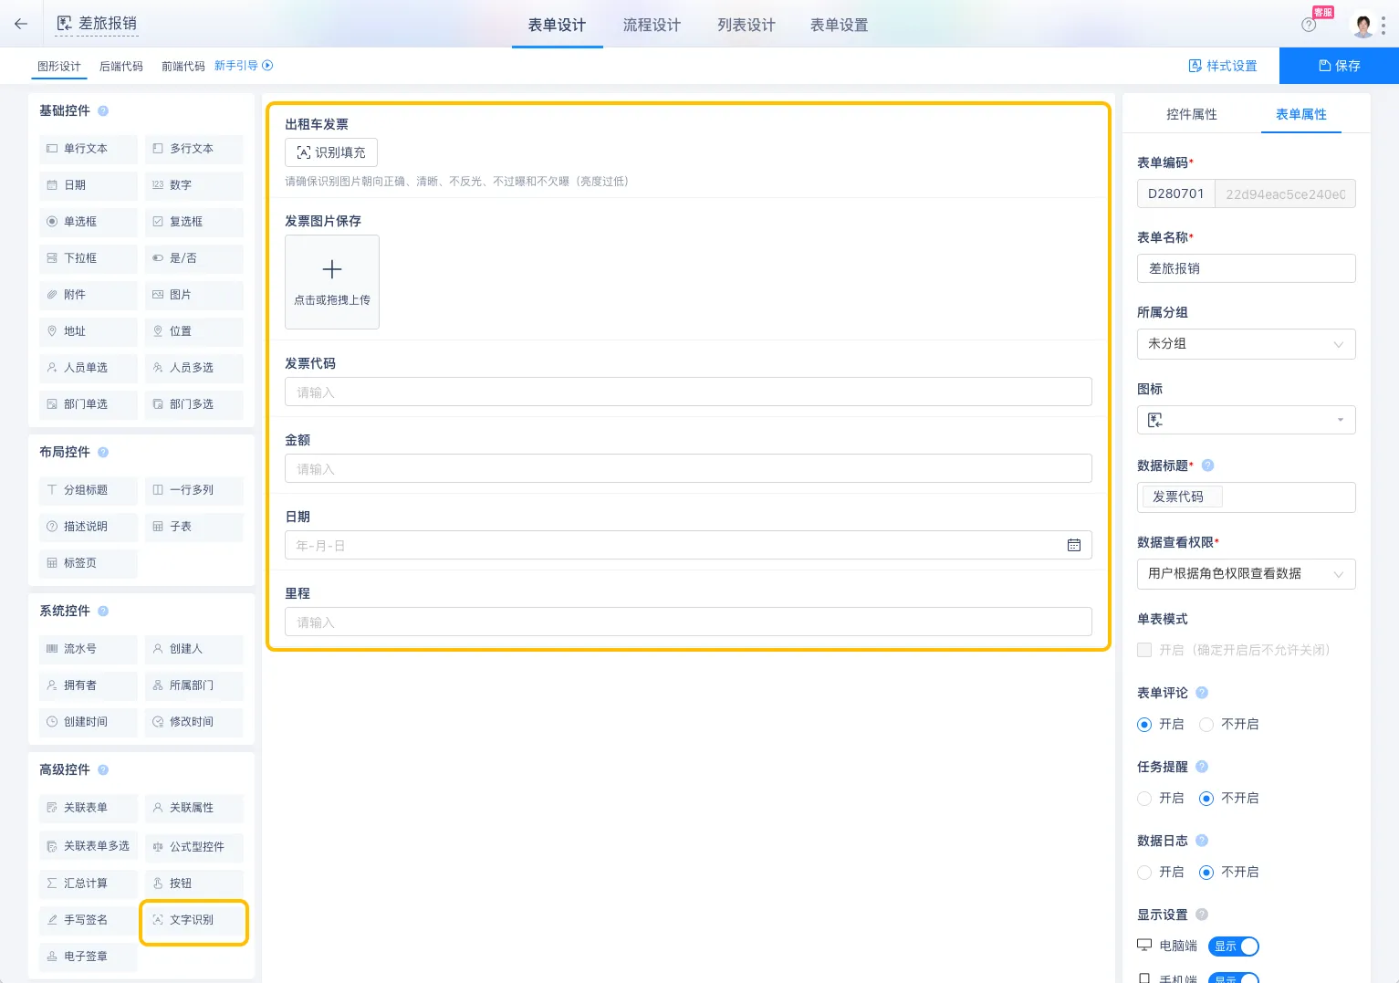
Task: Select the 地址 control
Action: [89, 331]
